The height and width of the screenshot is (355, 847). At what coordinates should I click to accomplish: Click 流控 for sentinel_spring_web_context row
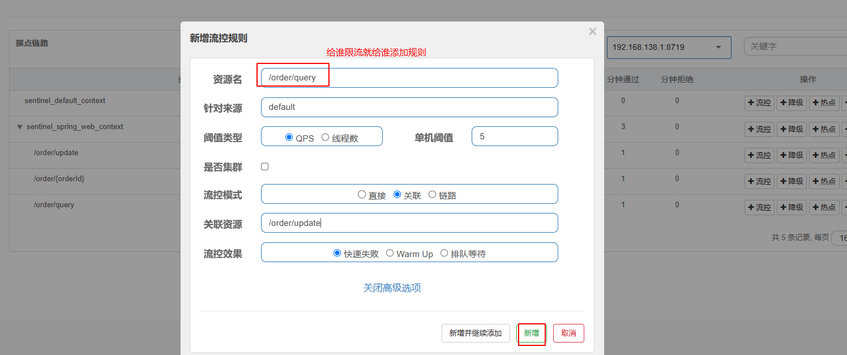(759, 129)
